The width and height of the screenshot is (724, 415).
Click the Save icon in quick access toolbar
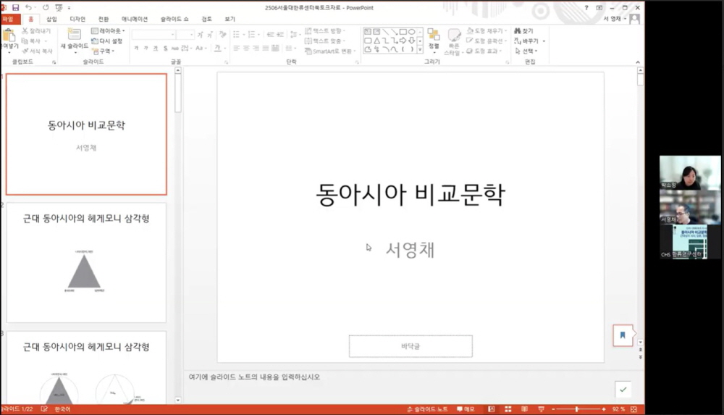tap(15, 7)
